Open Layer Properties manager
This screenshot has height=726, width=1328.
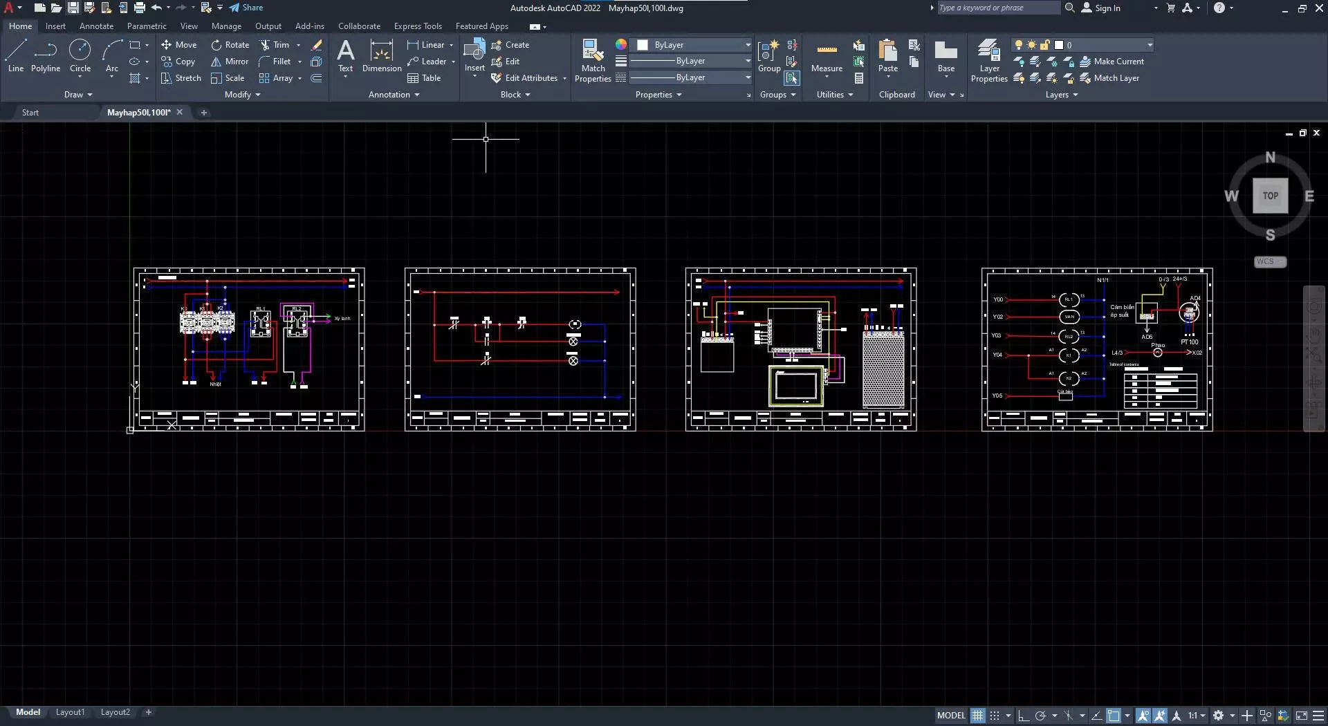(989, 61)
